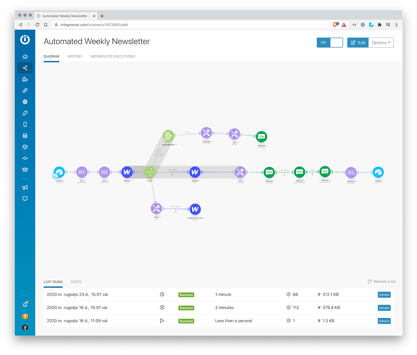Toggle the scenario ON switch off

tap(330, 42)
